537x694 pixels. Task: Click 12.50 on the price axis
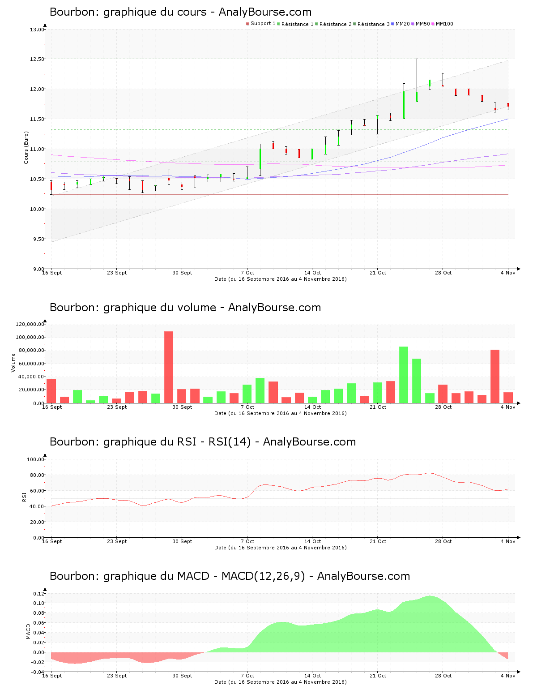37,59
